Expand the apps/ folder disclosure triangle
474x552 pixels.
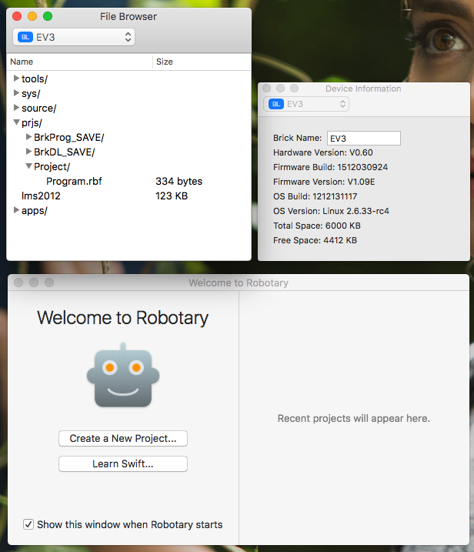point(16,210)
